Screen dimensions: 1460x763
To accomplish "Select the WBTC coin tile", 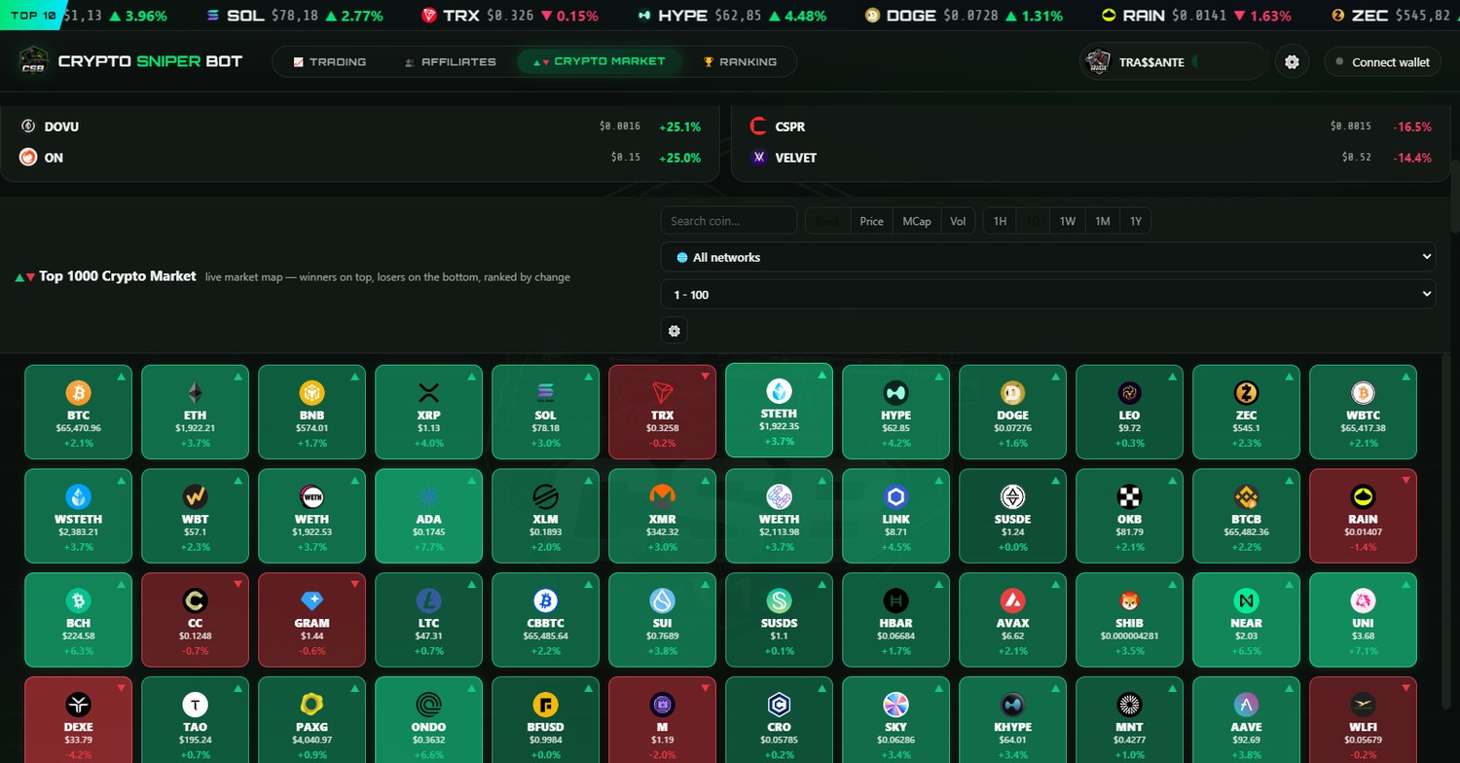I will click(1363, 412).
